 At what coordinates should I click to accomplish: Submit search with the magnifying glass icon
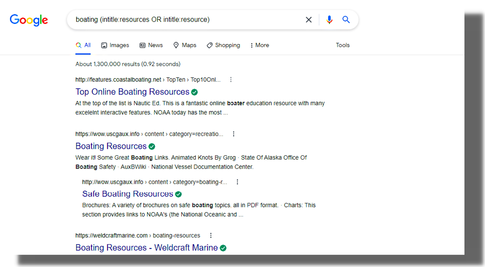tap(346, 20)
